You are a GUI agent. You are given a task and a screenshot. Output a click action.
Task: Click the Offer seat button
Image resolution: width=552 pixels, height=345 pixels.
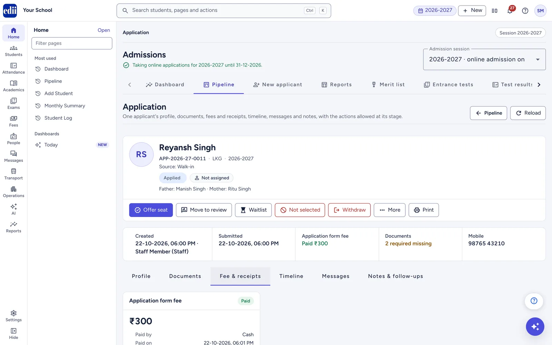pos(151,210)
